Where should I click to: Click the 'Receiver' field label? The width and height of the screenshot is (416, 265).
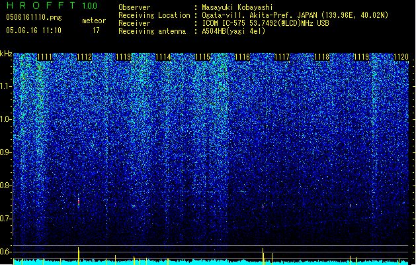[x=134, y=23]
